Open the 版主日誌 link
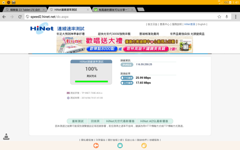 click(153, 24)
